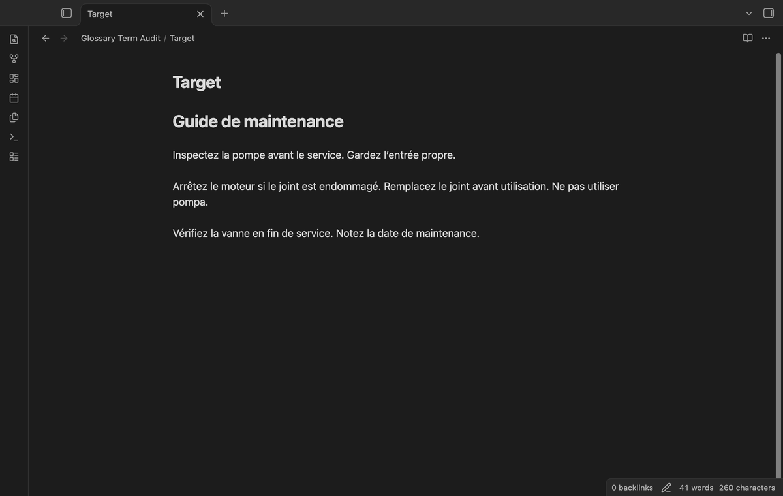Open a new tab with plus

224,13
